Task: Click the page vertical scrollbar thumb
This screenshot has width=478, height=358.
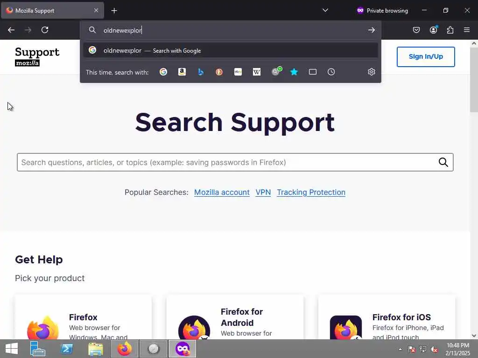Action: tap(474, 80)
